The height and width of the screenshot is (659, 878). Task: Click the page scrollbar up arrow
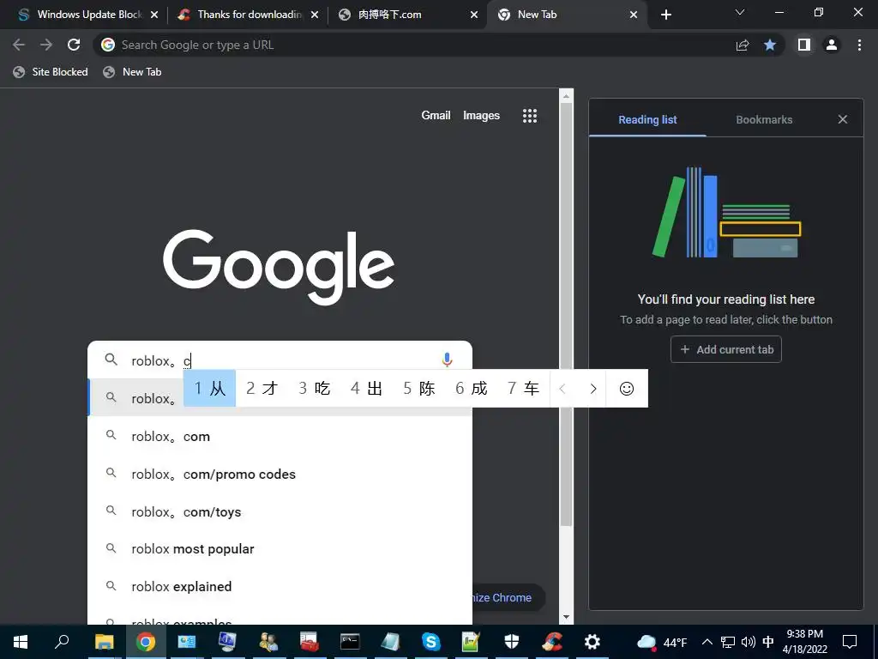pos(566,96)
